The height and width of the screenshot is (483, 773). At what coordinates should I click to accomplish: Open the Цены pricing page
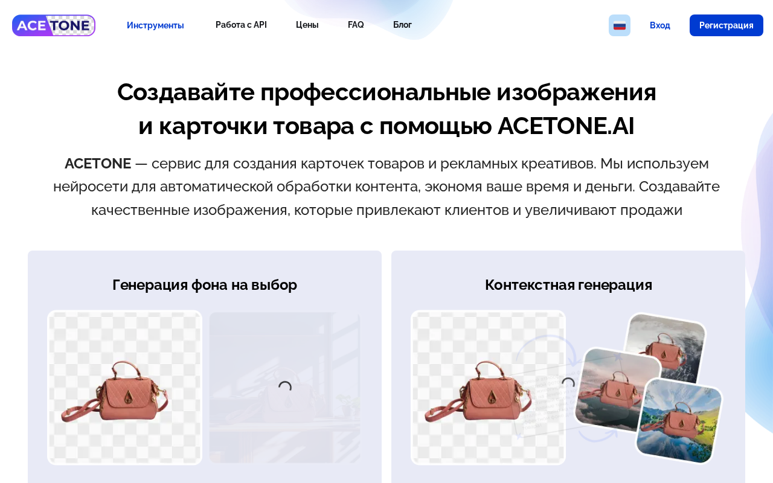pyautogui.click(x=307, y=25)
